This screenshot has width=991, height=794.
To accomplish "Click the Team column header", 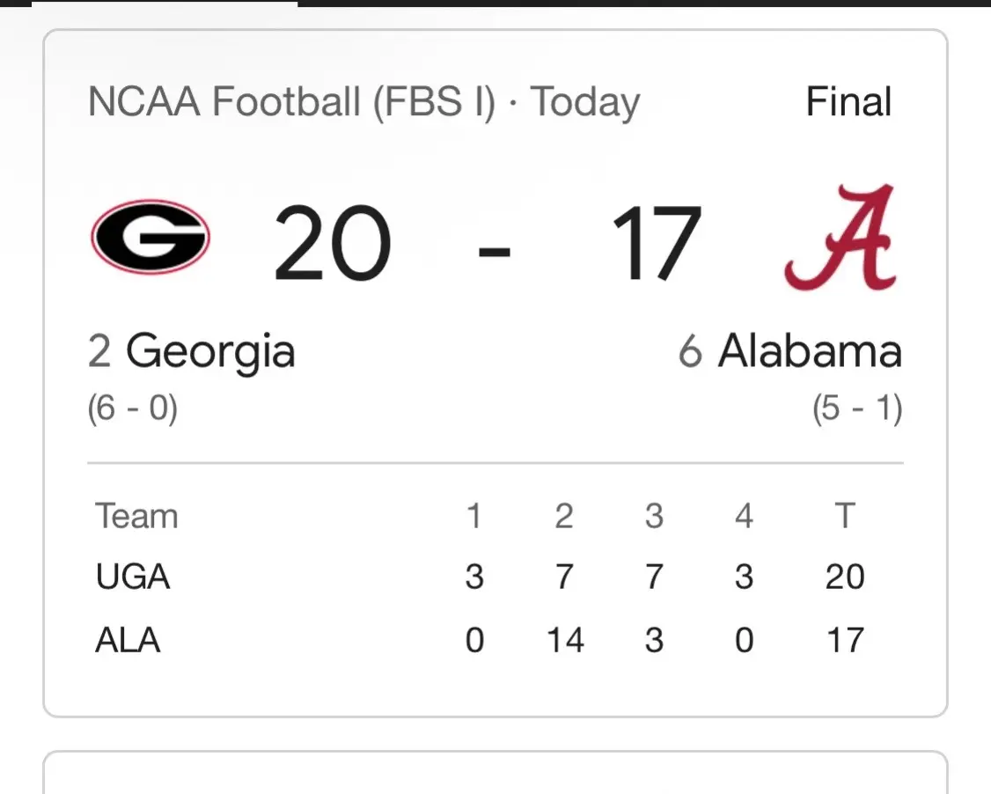I will coord(136,516).
